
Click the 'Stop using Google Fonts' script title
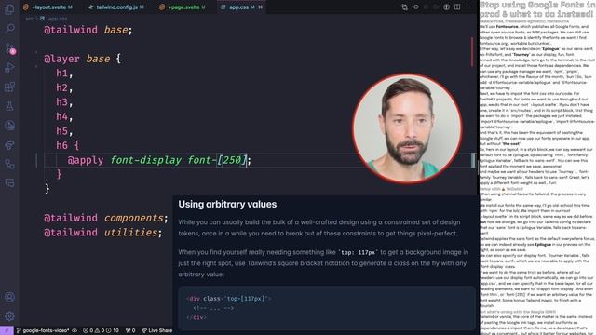pos(536,9)
